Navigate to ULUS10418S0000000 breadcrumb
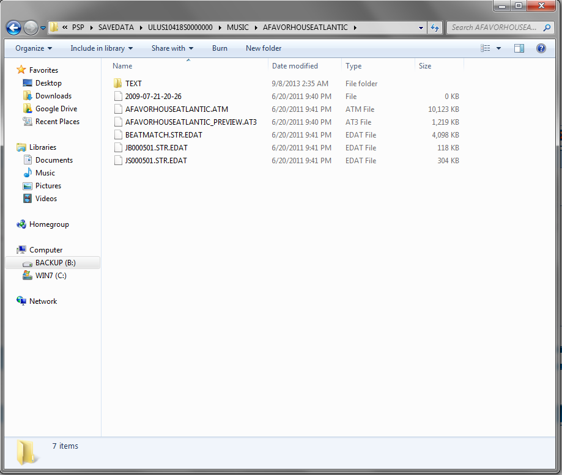Image resolution: width=562 pixels, height=475 pixels. pyautogui.click(x=180, y=28)
